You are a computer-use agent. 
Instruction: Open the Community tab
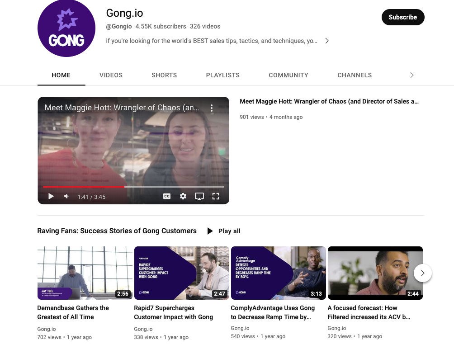(x=288, y=75)
